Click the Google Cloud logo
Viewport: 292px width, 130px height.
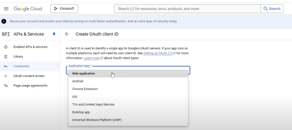[28, 9]
